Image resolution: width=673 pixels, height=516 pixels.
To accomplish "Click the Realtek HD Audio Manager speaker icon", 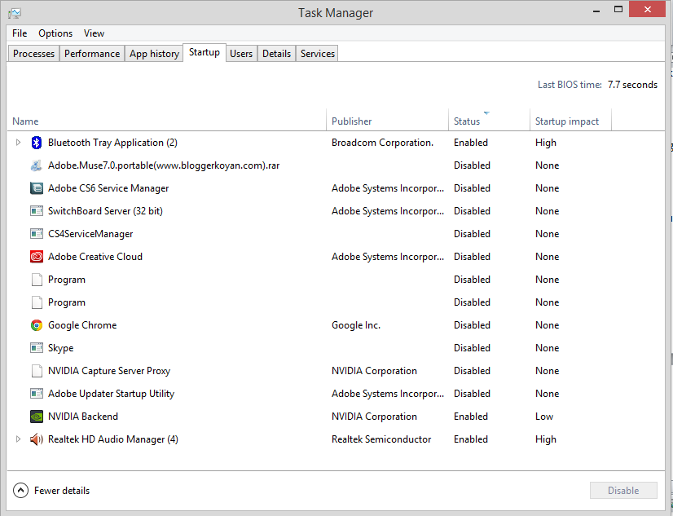I will pos(36,439).
